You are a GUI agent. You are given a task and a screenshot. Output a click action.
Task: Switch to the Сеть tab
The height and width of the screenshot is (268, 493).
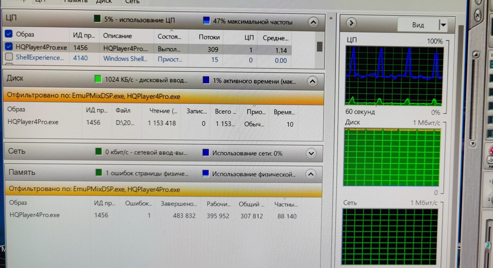coord(132,2)
